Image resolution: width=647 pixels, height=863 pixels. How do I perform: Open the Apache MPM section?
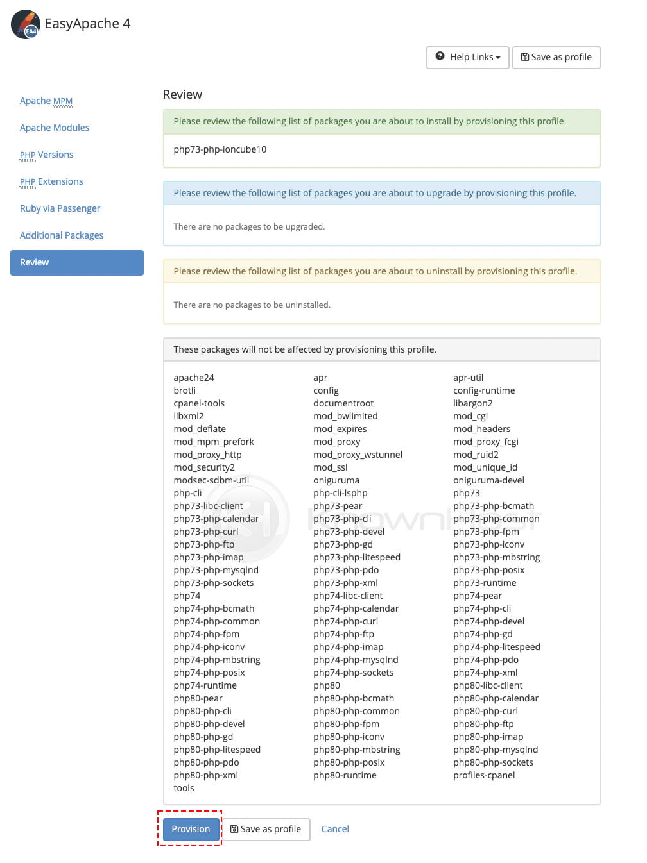pos(46,101)
